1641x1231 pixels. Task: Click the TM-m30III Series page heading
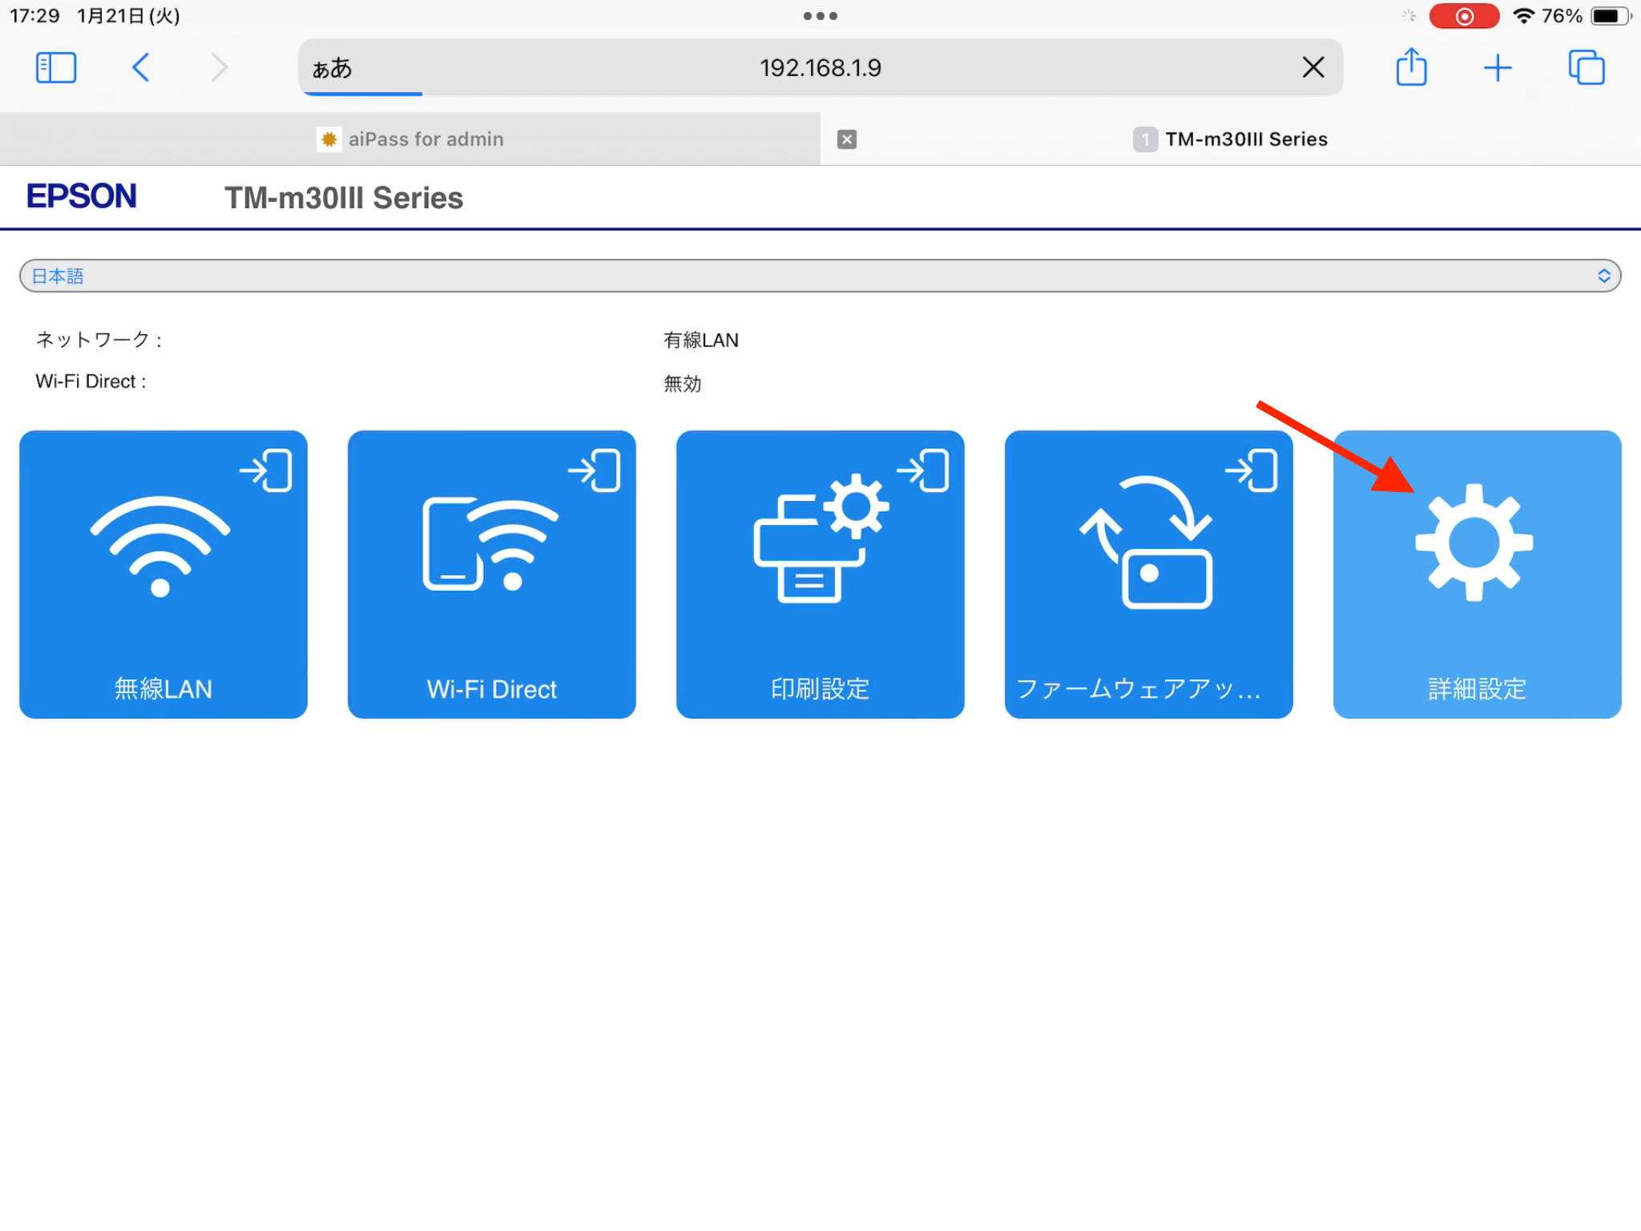pyautogui.click(x=344, y=198)
